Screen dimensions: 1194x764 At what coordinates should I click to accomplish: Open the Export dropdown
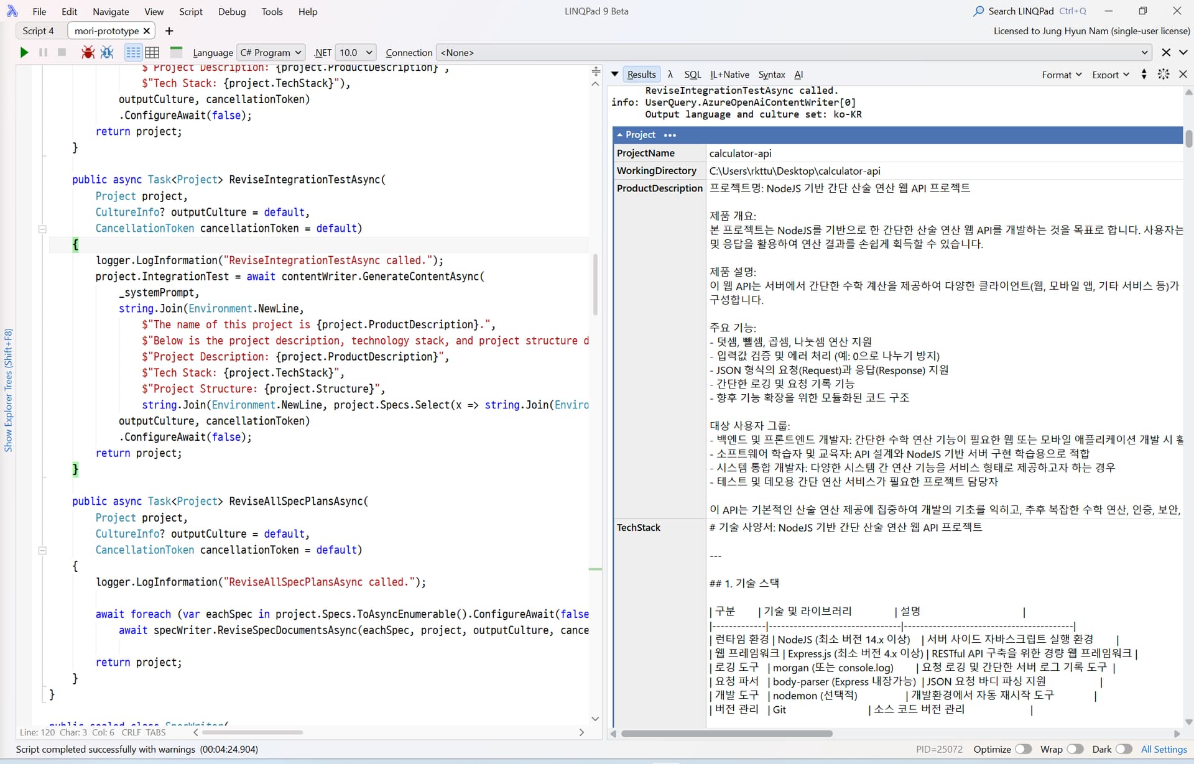1111,75
